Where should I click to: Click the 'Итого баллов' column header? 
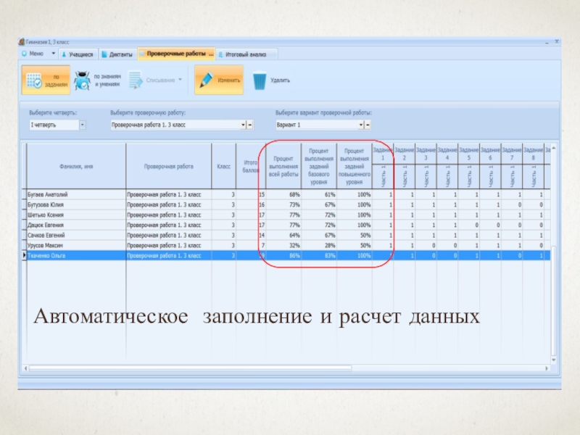click(x=251, y=166)
